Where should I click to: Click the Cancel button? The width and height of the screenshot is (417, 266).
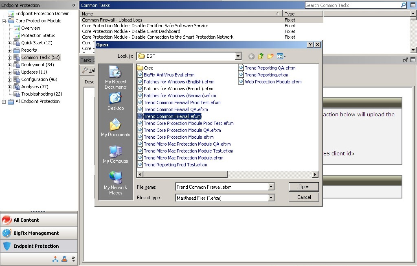[304, 197]
